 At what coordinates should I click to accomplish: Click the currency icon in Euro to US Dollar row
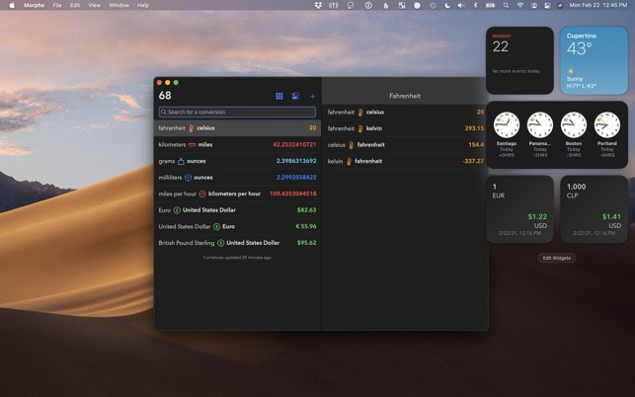point(177,210)
